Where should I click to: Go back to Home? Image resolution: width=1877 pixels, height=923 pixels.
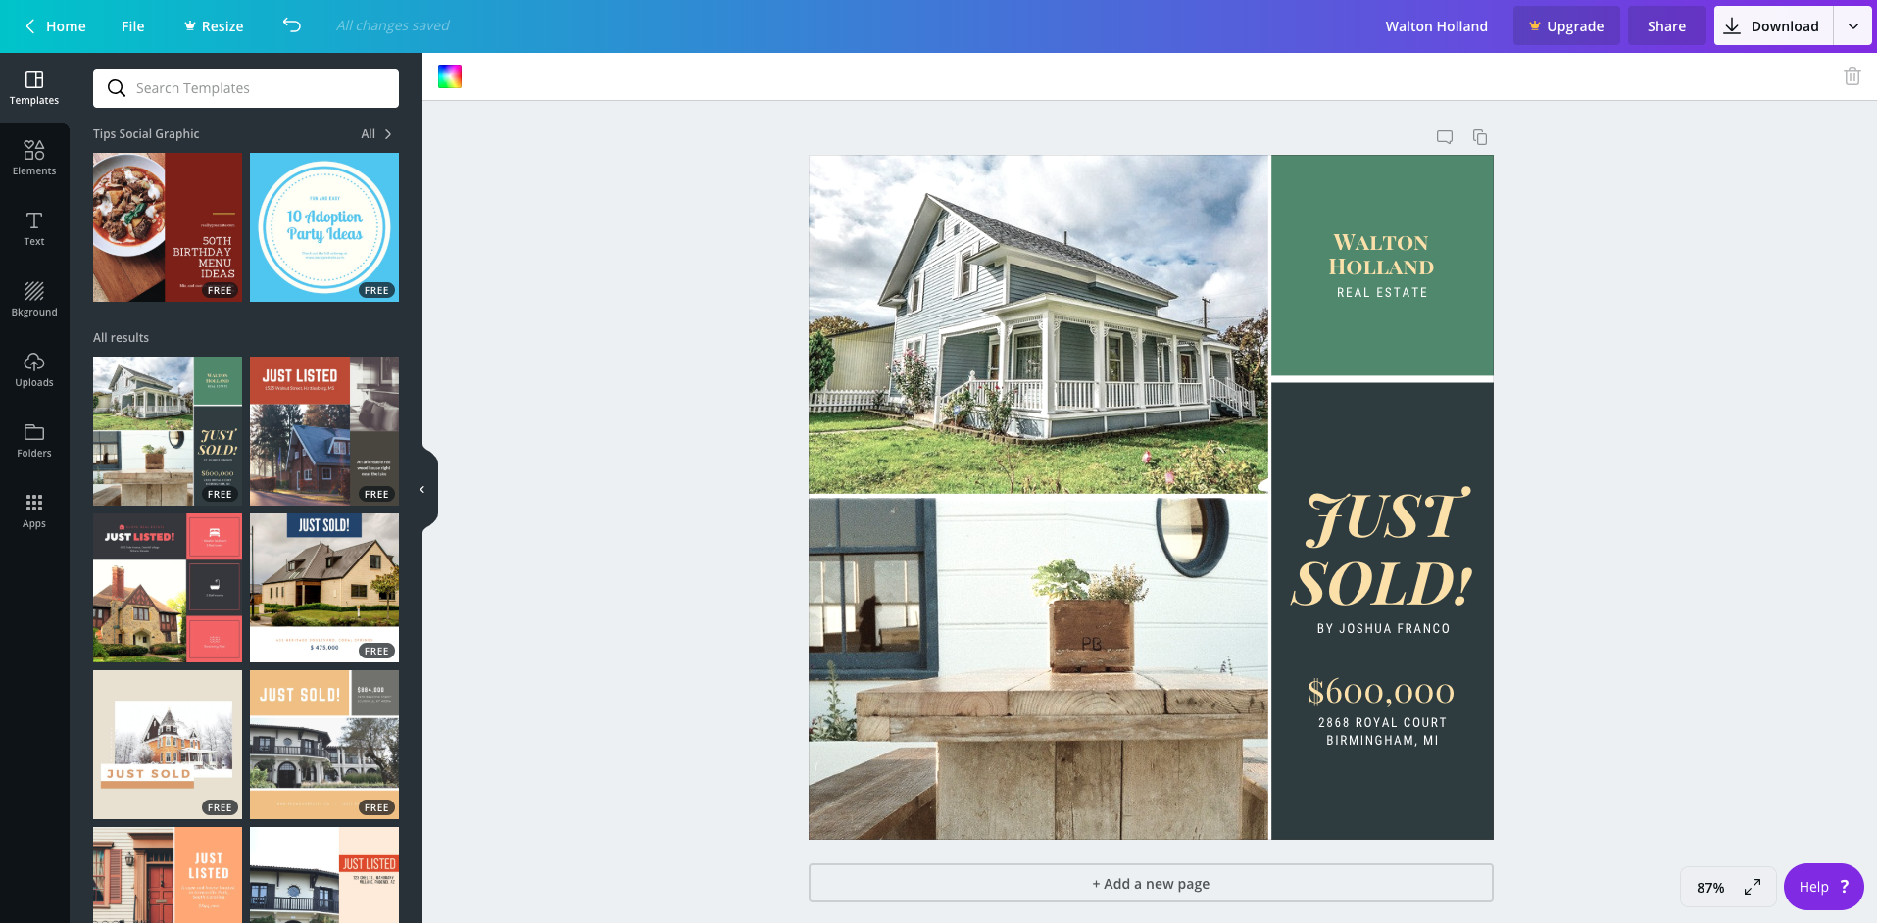pos(55,26)
